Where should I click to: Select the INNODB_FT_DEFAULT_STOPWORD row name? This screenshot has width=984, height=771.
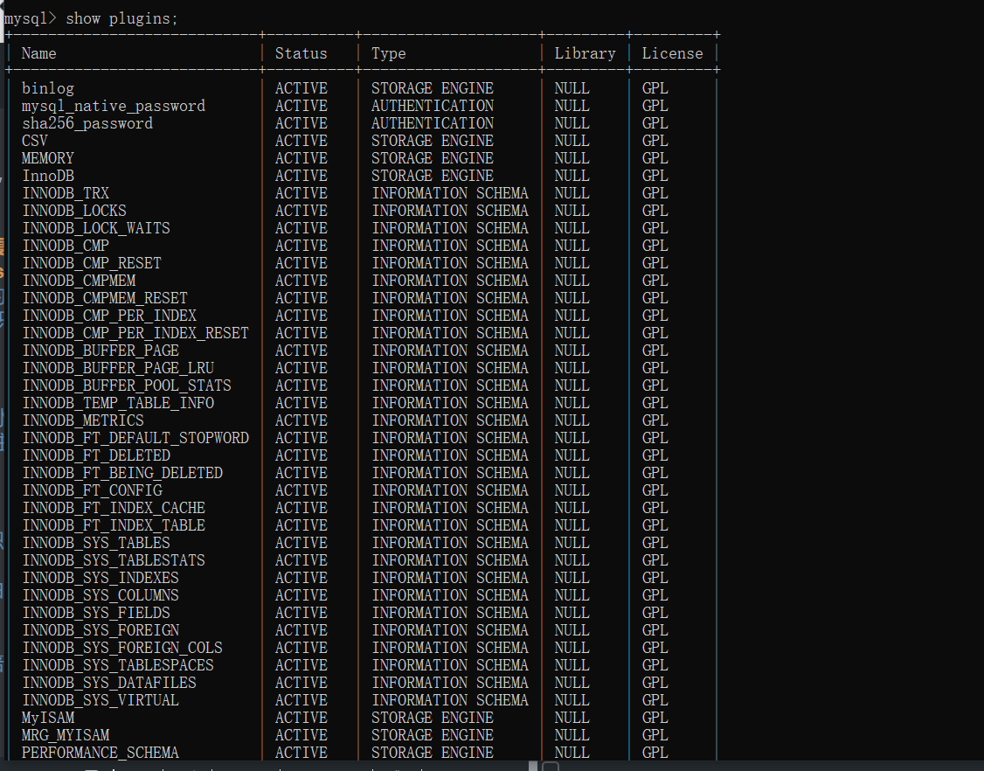tap(135, 438)
